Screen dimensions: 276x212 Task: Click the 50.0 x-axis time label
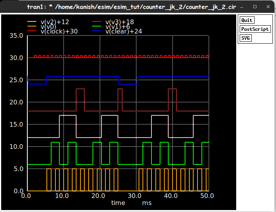coord(207,196)
